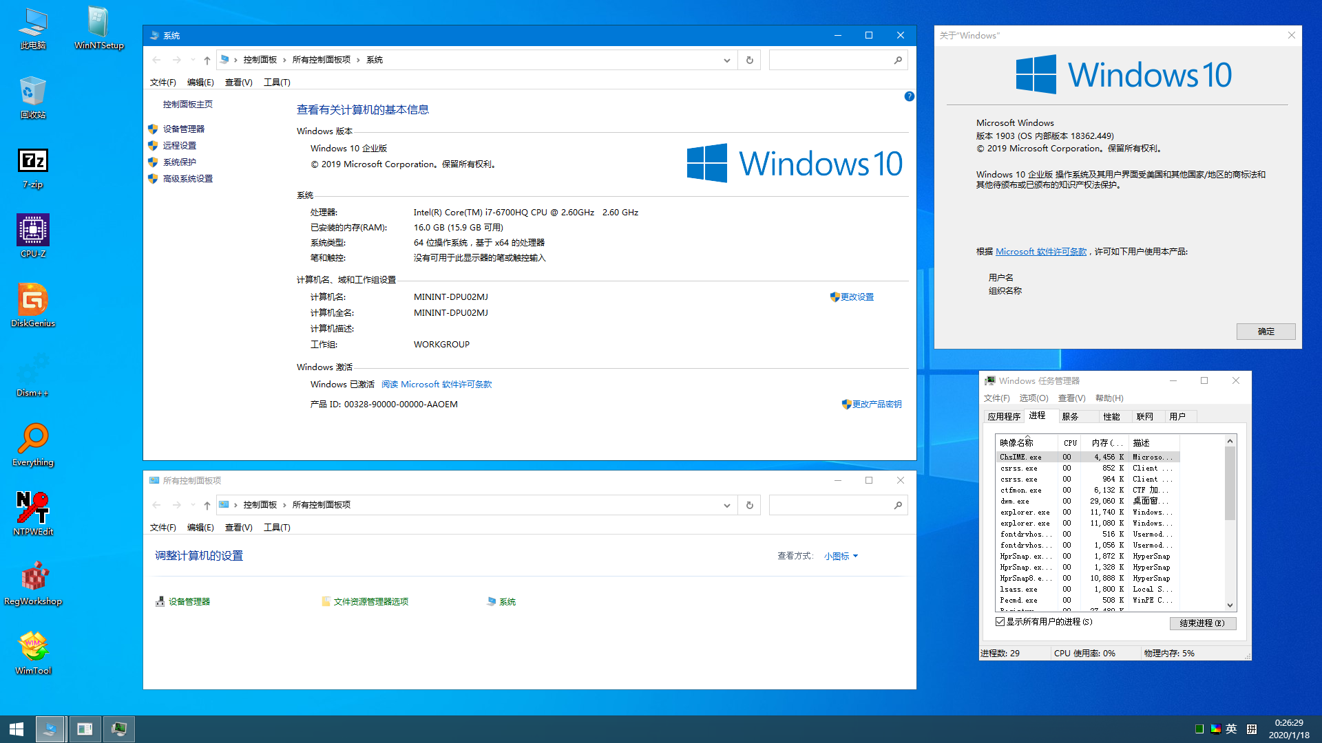
Task: Open 工具(T) menu in 所有控制面板项 window
Action: [x=277, y=527]
